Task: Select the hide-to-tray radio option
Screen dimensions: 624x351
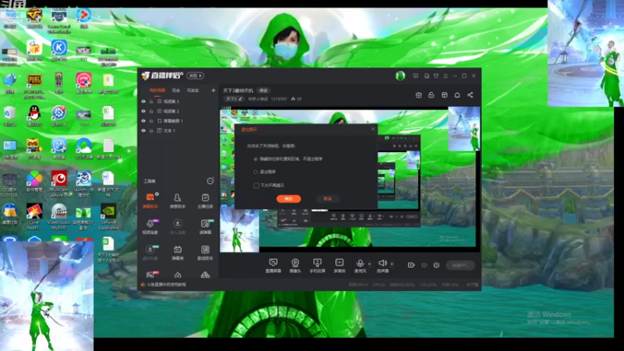Action: tap(256, 159)
